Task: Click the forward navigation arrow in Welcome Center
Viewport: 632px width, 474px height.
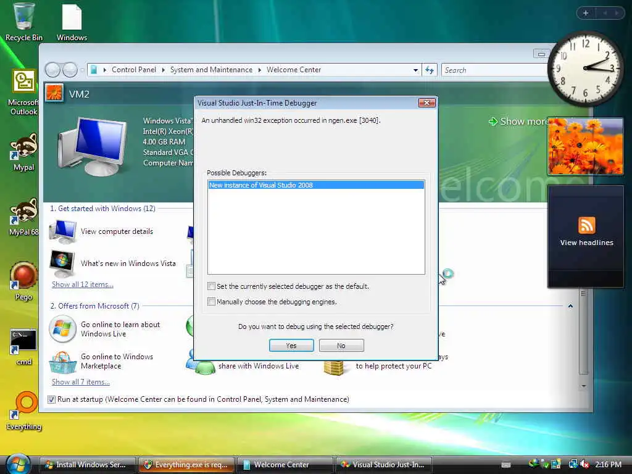Action: coord(70,70)
